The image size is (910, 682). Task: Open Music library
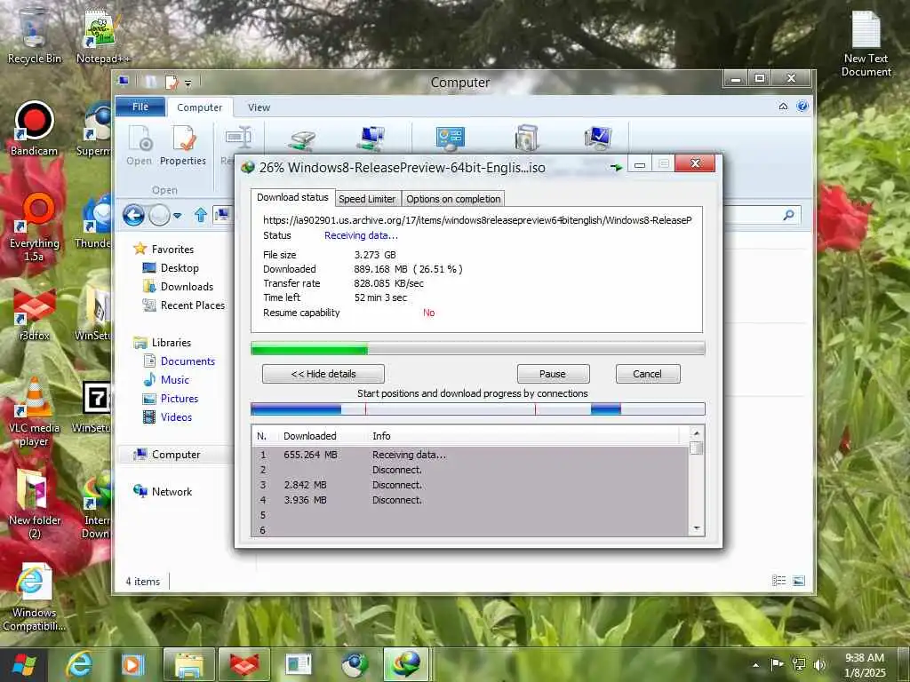[175, 379]
